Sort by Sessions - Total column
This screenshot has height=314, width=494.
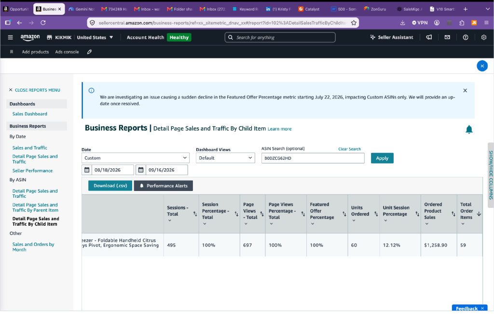tap(195, 214)
